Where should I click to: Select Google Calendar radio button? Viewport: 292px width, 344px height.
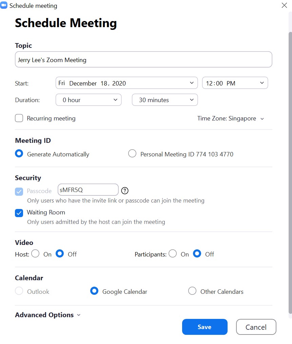tap(94, 291)
